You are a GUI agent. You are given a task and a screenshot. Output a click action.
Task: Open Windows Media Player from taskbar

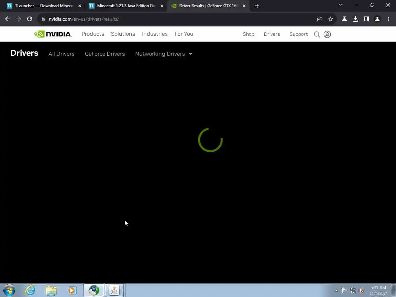tap(72, 290)
